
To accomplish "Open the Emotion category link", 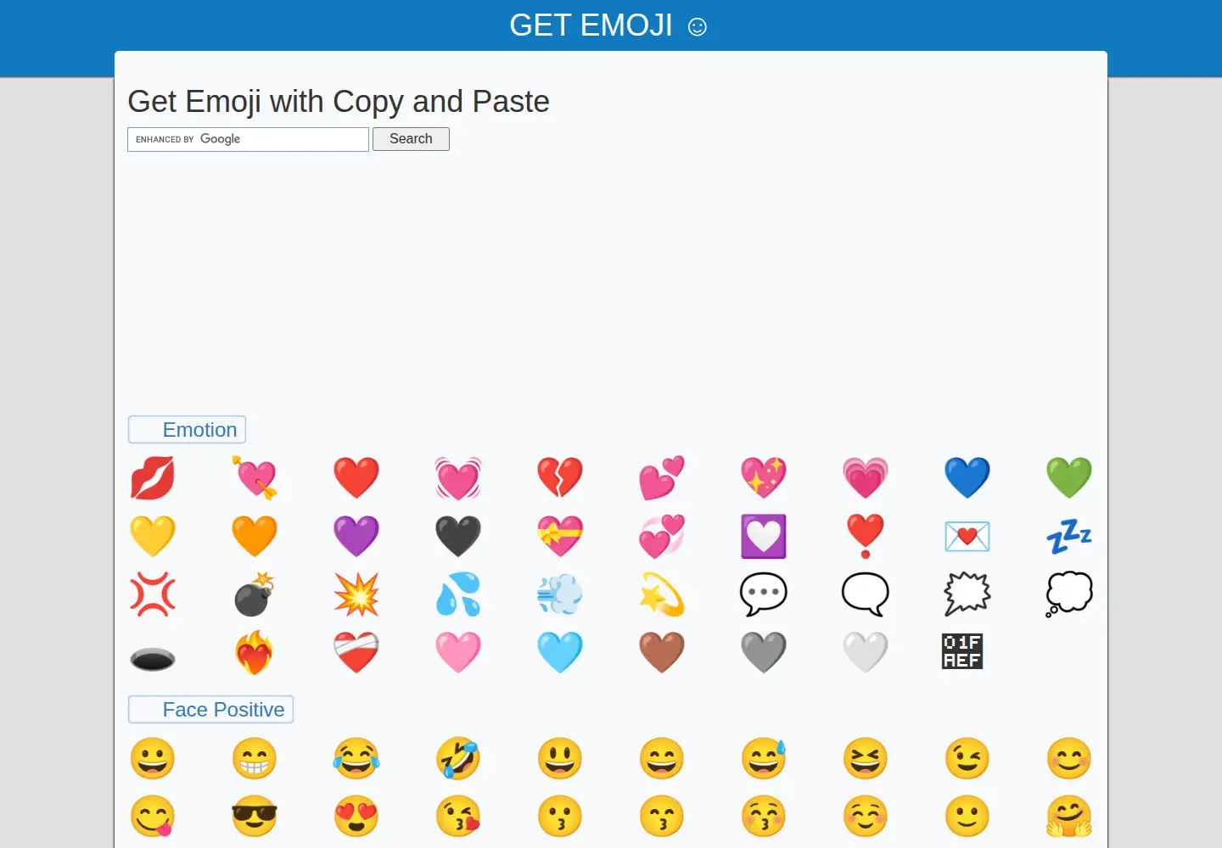I will 199,430.
